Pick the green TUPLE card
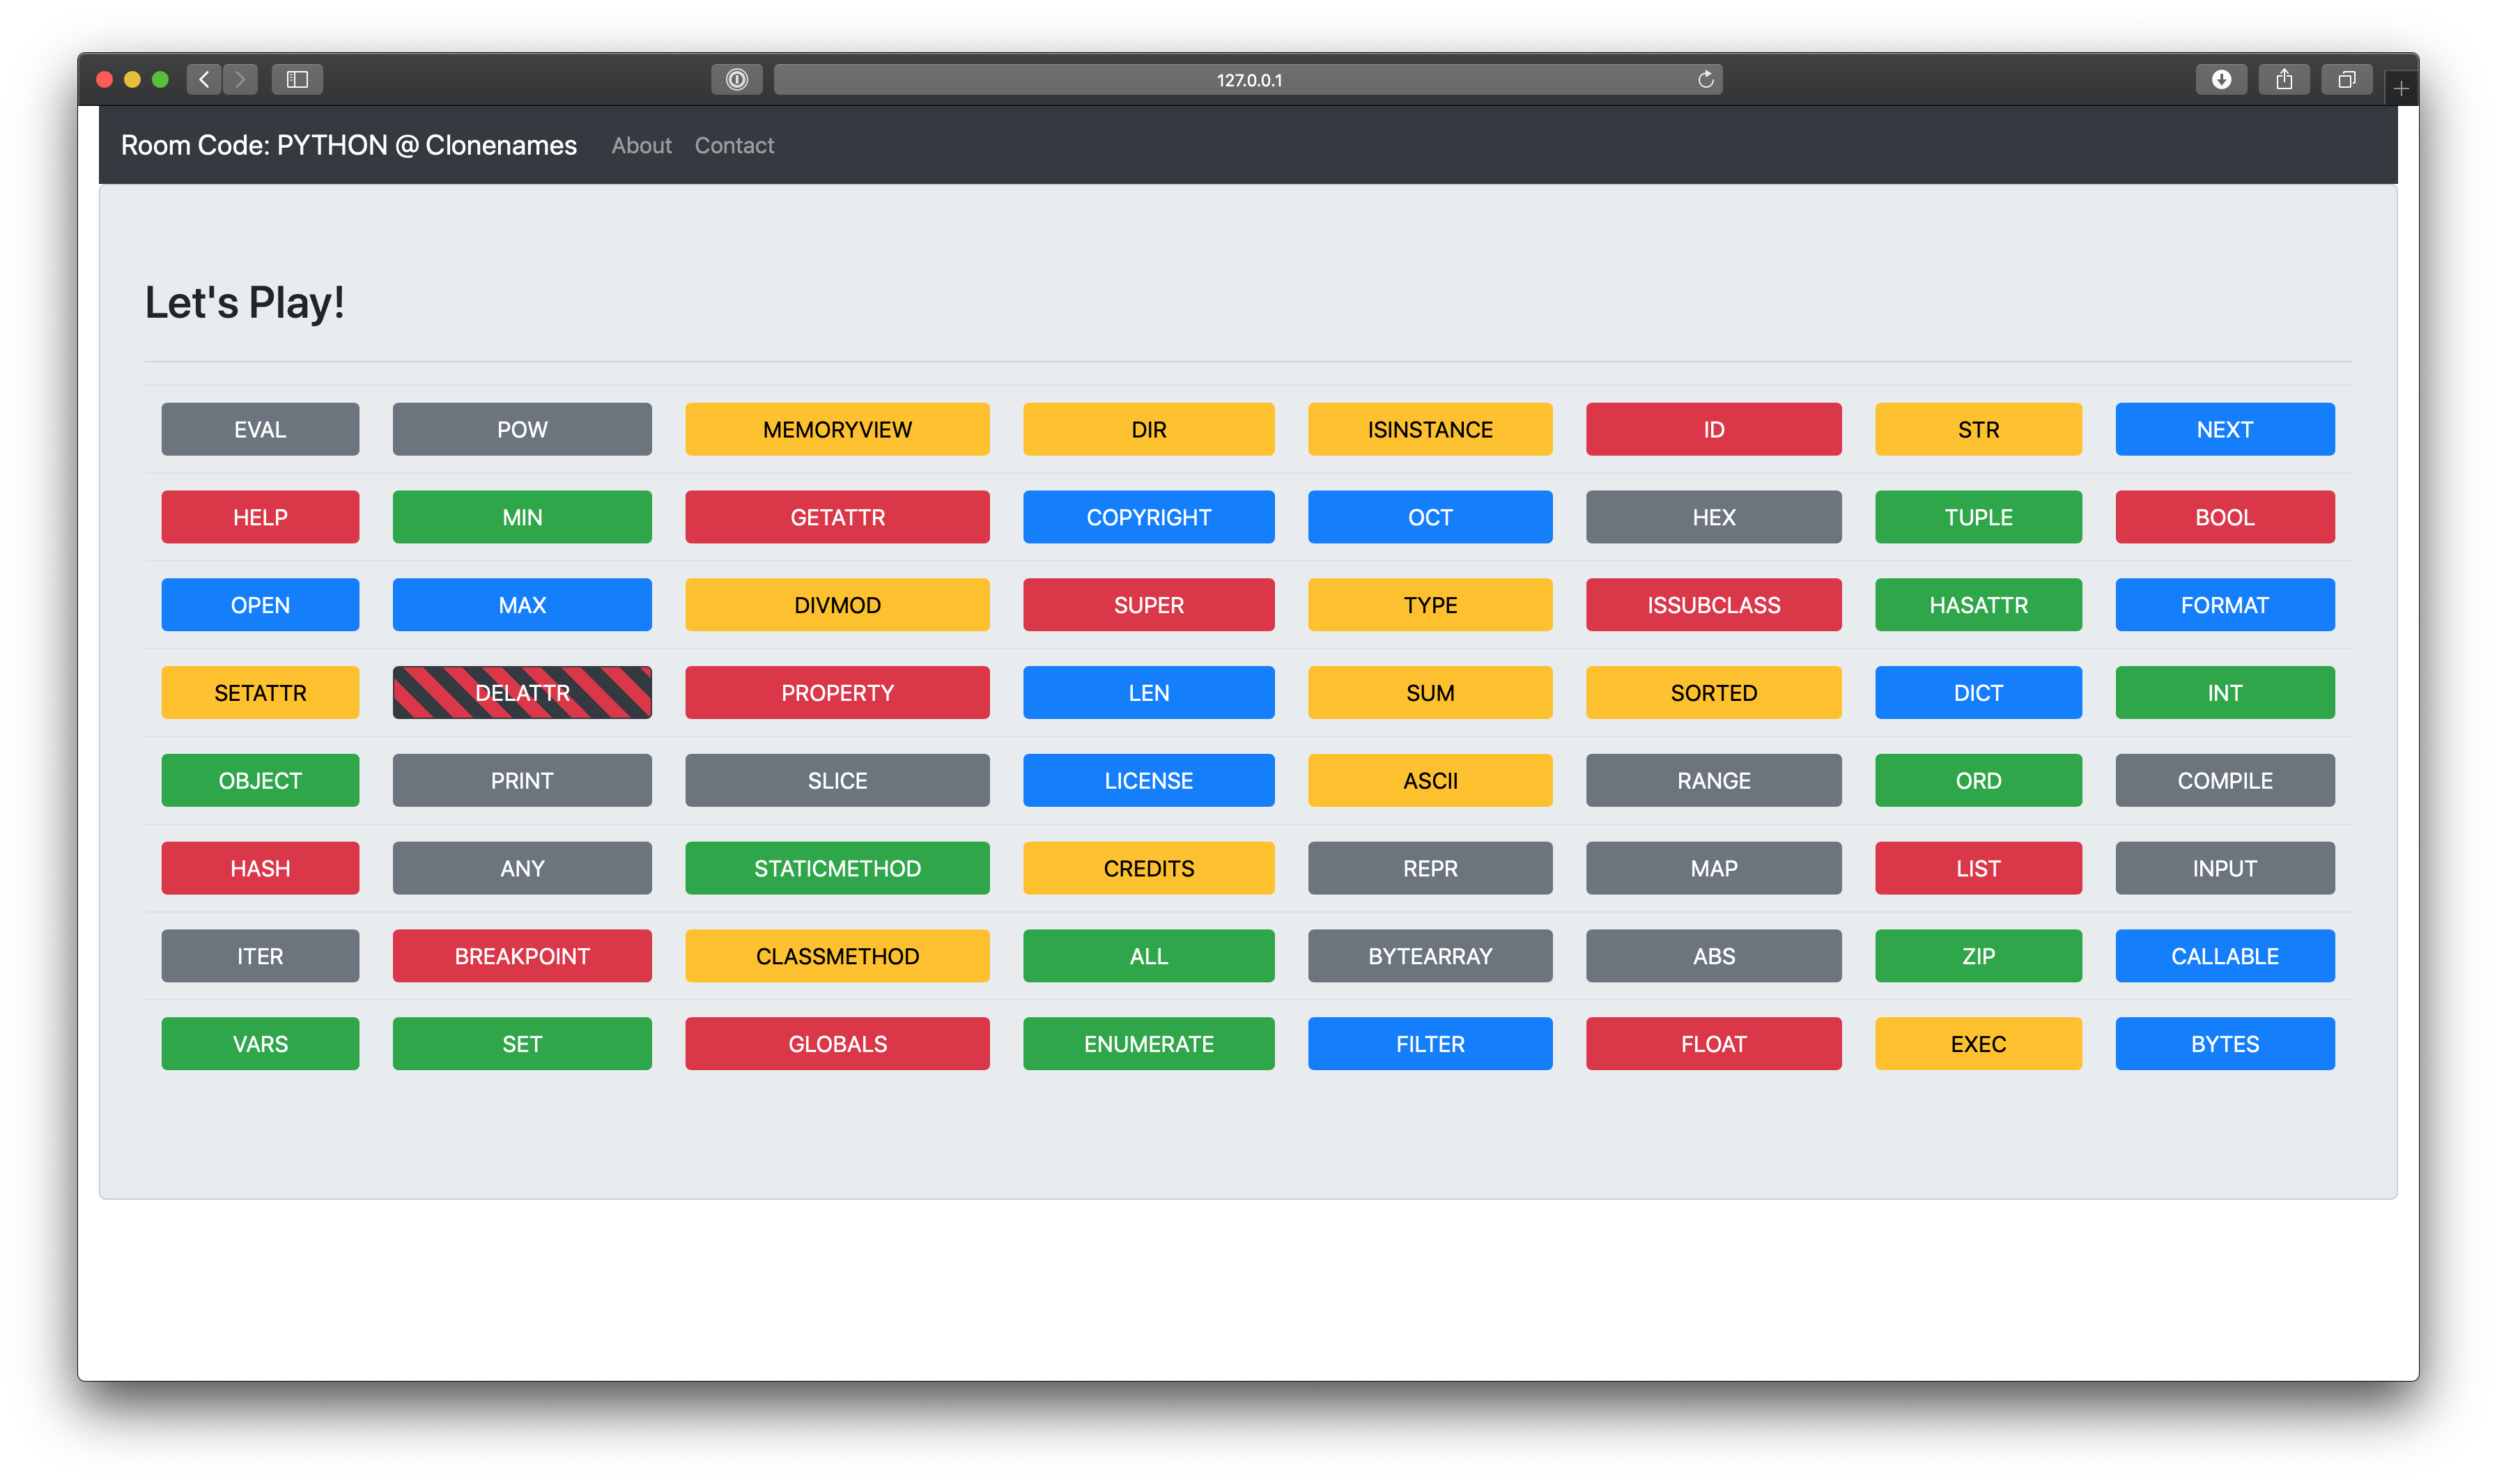 1978,517
